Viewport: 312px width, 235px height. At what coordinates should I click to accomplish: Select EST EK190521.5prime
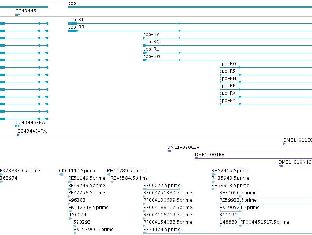239,208
